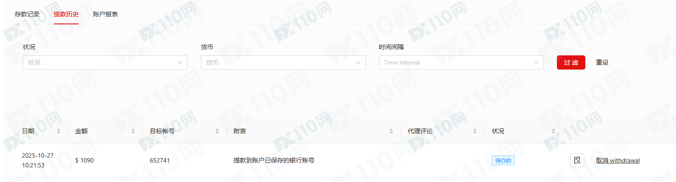Switch to the 存款记录 tab
This screenshot has width=676, height=182.
27,14
